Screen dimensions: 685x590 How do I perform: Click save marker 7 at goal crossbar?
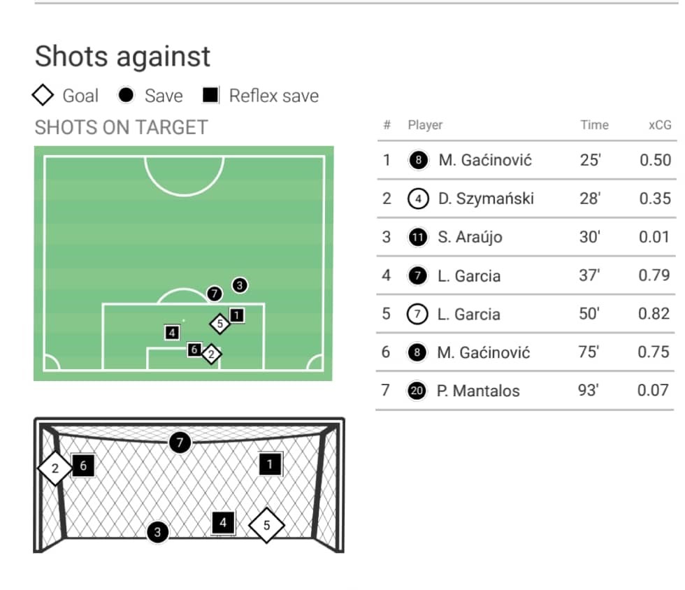point(180,442)
